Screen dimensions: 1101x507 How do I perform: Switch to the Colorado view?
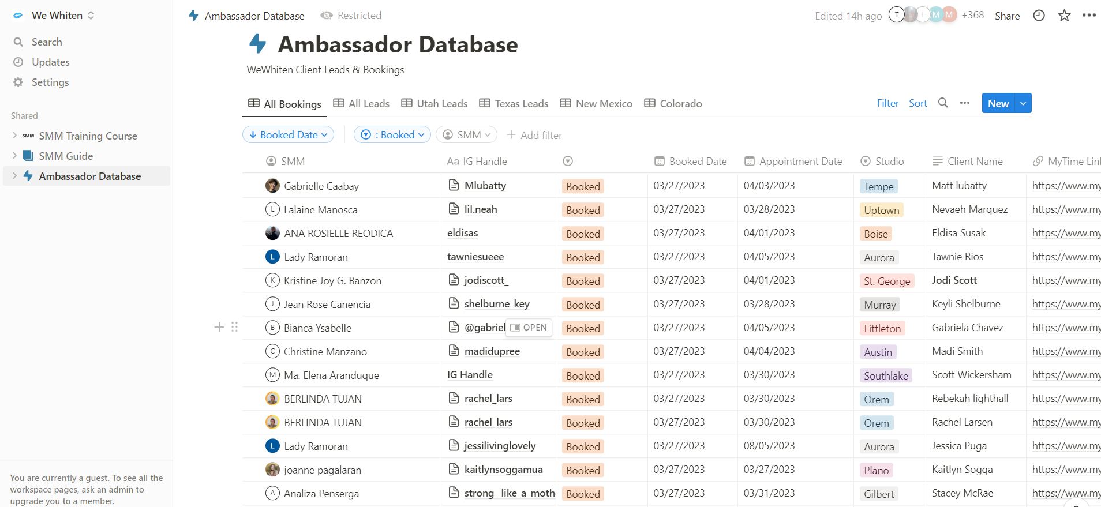point(673,104)
